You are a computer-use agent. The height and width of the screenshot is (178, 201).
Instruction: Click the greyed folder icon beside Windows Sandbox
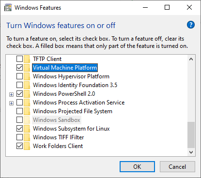point(27,120)
